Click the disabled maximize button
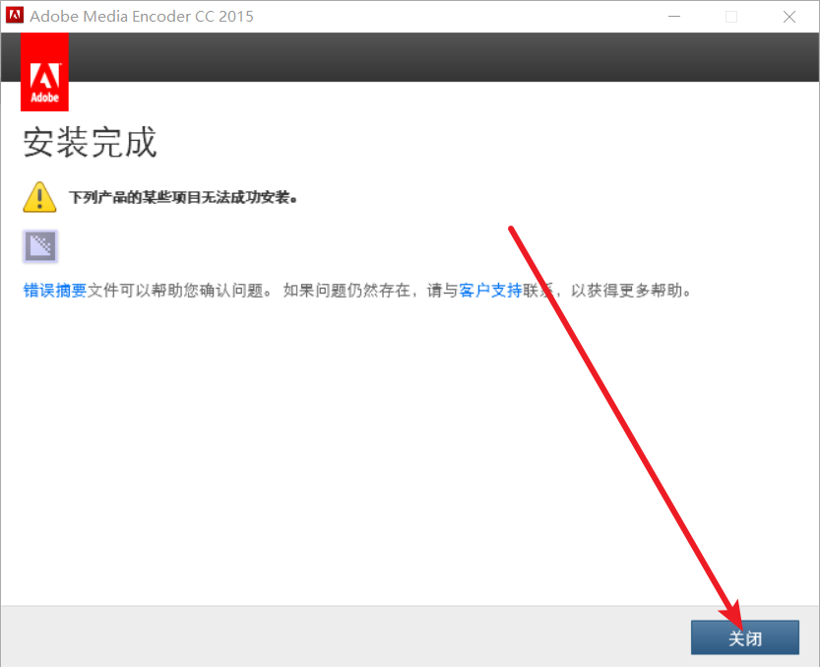820x667 pixels. point(731,16)
